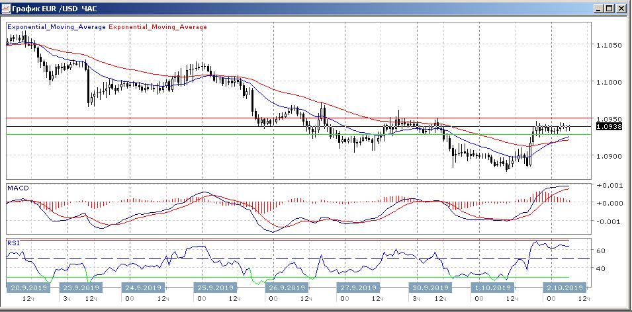
Task: Jump to the 24.9.2019 date marker
Action: (144, 288)
